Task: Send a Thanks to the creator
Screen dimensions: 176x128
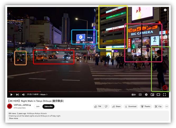Action: click(146, 106)
